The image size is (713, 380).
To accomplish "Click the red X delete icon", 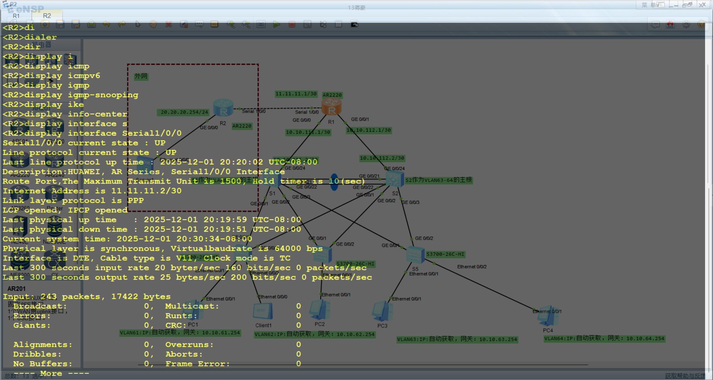I will pyautogui.click(x=169, y=24).
